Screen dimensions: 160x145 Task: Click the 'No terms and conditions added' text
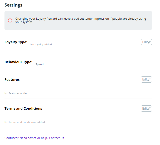(25, 122)
